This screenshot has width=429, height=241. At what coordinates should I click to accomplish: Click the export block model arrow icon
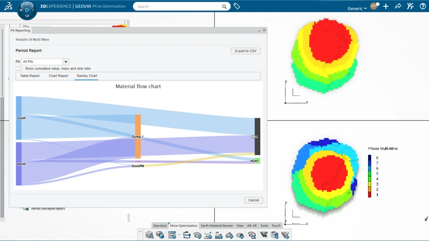click(274, 235)
